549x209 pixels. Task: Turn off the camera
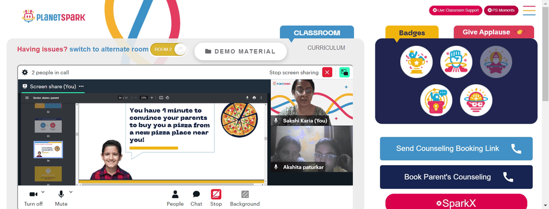33,198
